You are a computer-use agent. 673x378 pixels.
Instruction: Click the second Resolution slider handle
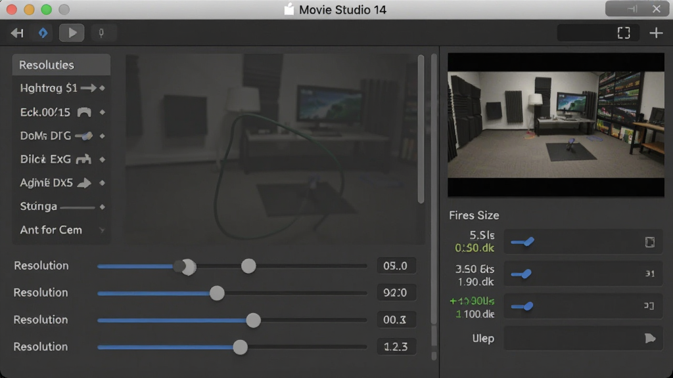(x=217, y=293)
